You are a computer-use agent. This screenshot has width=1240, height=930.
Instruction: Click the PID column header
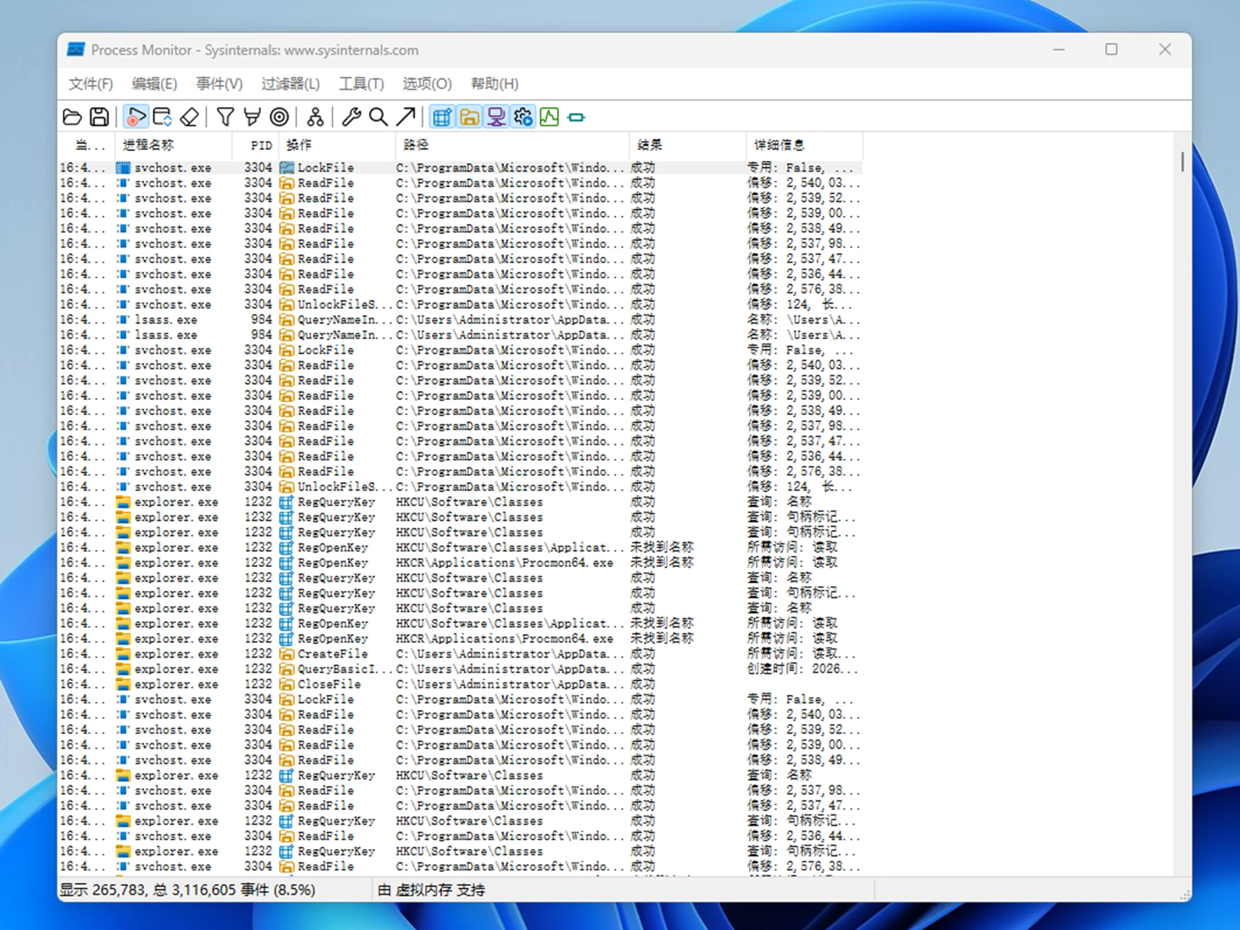255,145
